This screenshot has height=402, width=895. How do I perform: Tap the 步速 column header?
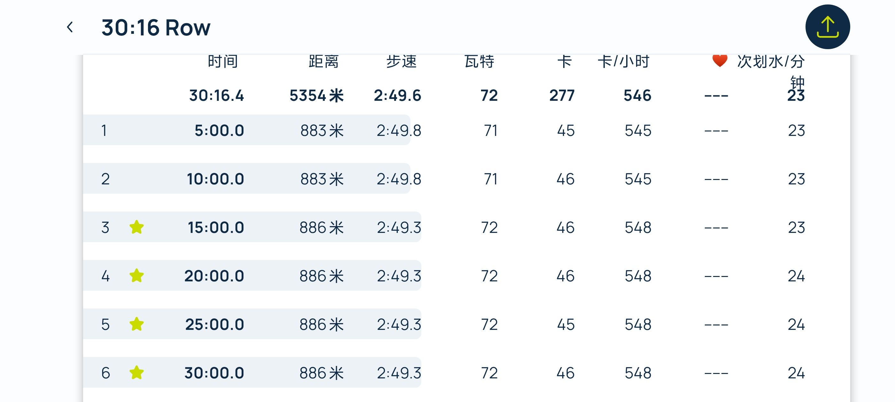(401, 62)
